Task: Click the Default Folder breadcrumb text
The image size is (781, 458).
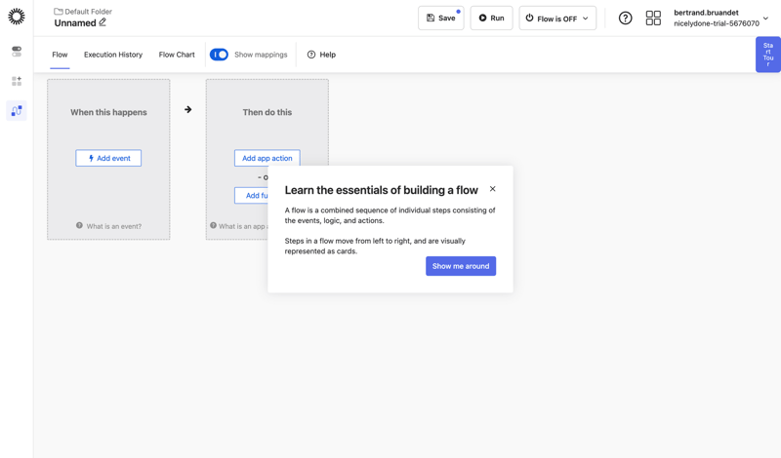Action: coord(88,11)
